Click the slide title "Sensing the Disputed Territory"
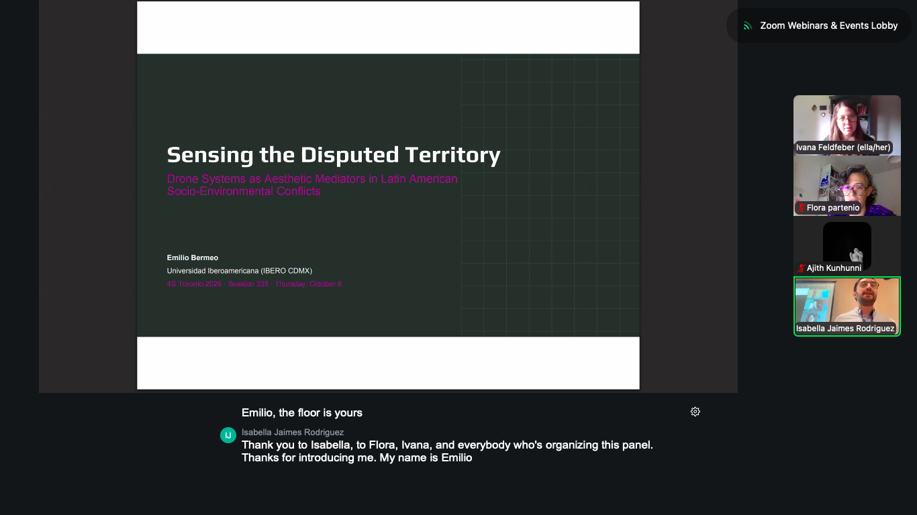917x515 pixels. [x=334, y=155]
